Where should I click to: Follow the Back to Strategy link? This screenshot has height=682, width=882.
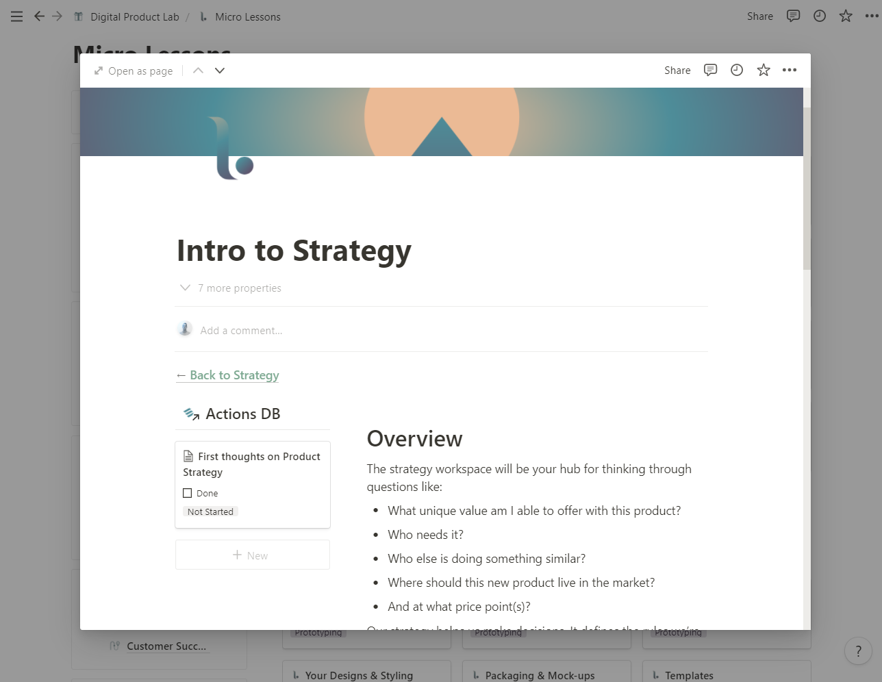coord(227,375)
